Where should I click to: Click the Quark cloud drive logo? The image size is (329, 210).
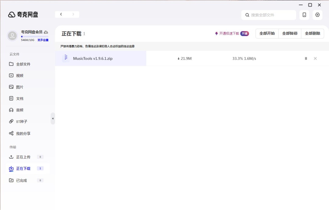point(23,15)
